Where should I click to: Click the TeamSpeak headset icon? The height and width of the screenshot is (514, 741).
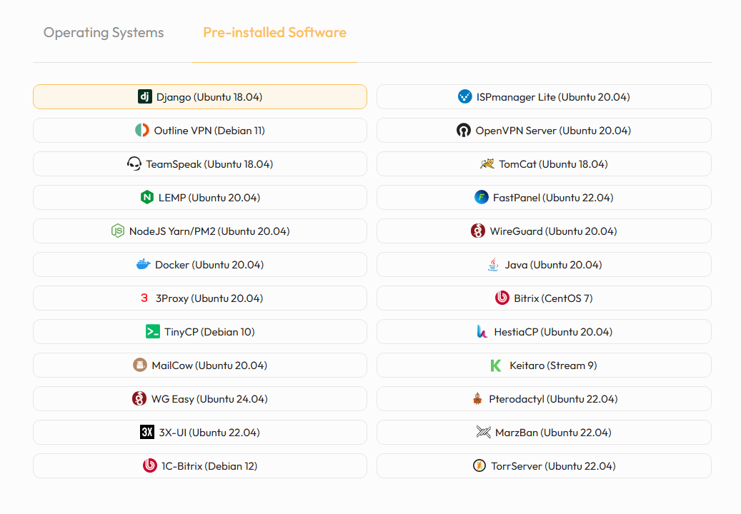coord(134,163)
